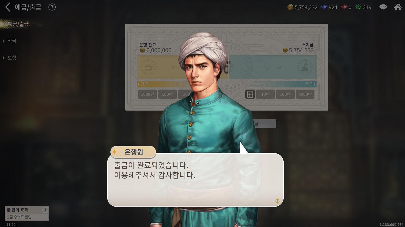Open help with the question mark icon
This screenshot has height=227, width=405.
click(52, 7)
